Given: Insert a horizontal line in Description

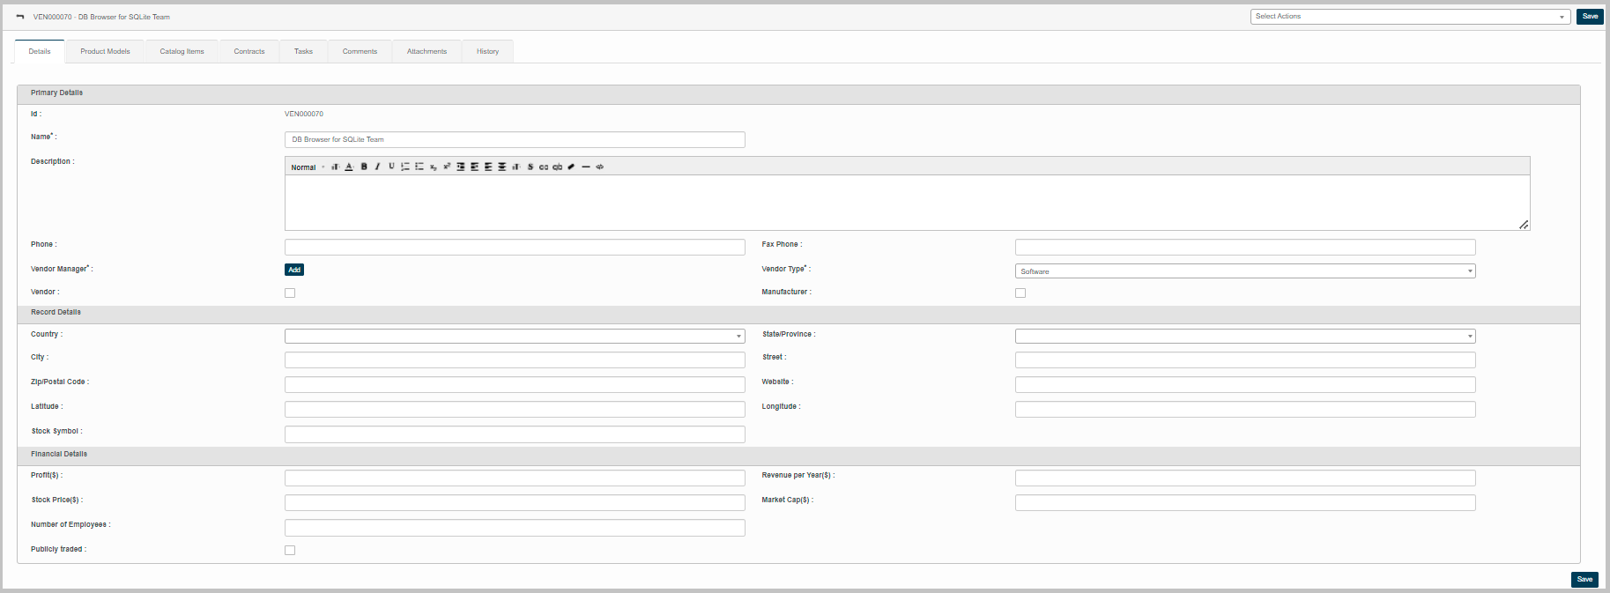Looking at the screenshot, I should click(585, 167).
